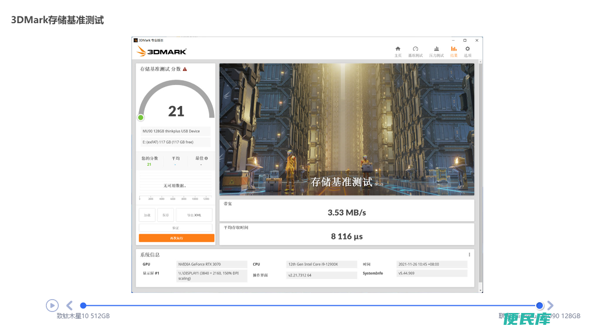Select the text MU90 128GB thinkplus USB Device
The width and height of the screenshot is (596, 330).
click(x=171, y=131)
